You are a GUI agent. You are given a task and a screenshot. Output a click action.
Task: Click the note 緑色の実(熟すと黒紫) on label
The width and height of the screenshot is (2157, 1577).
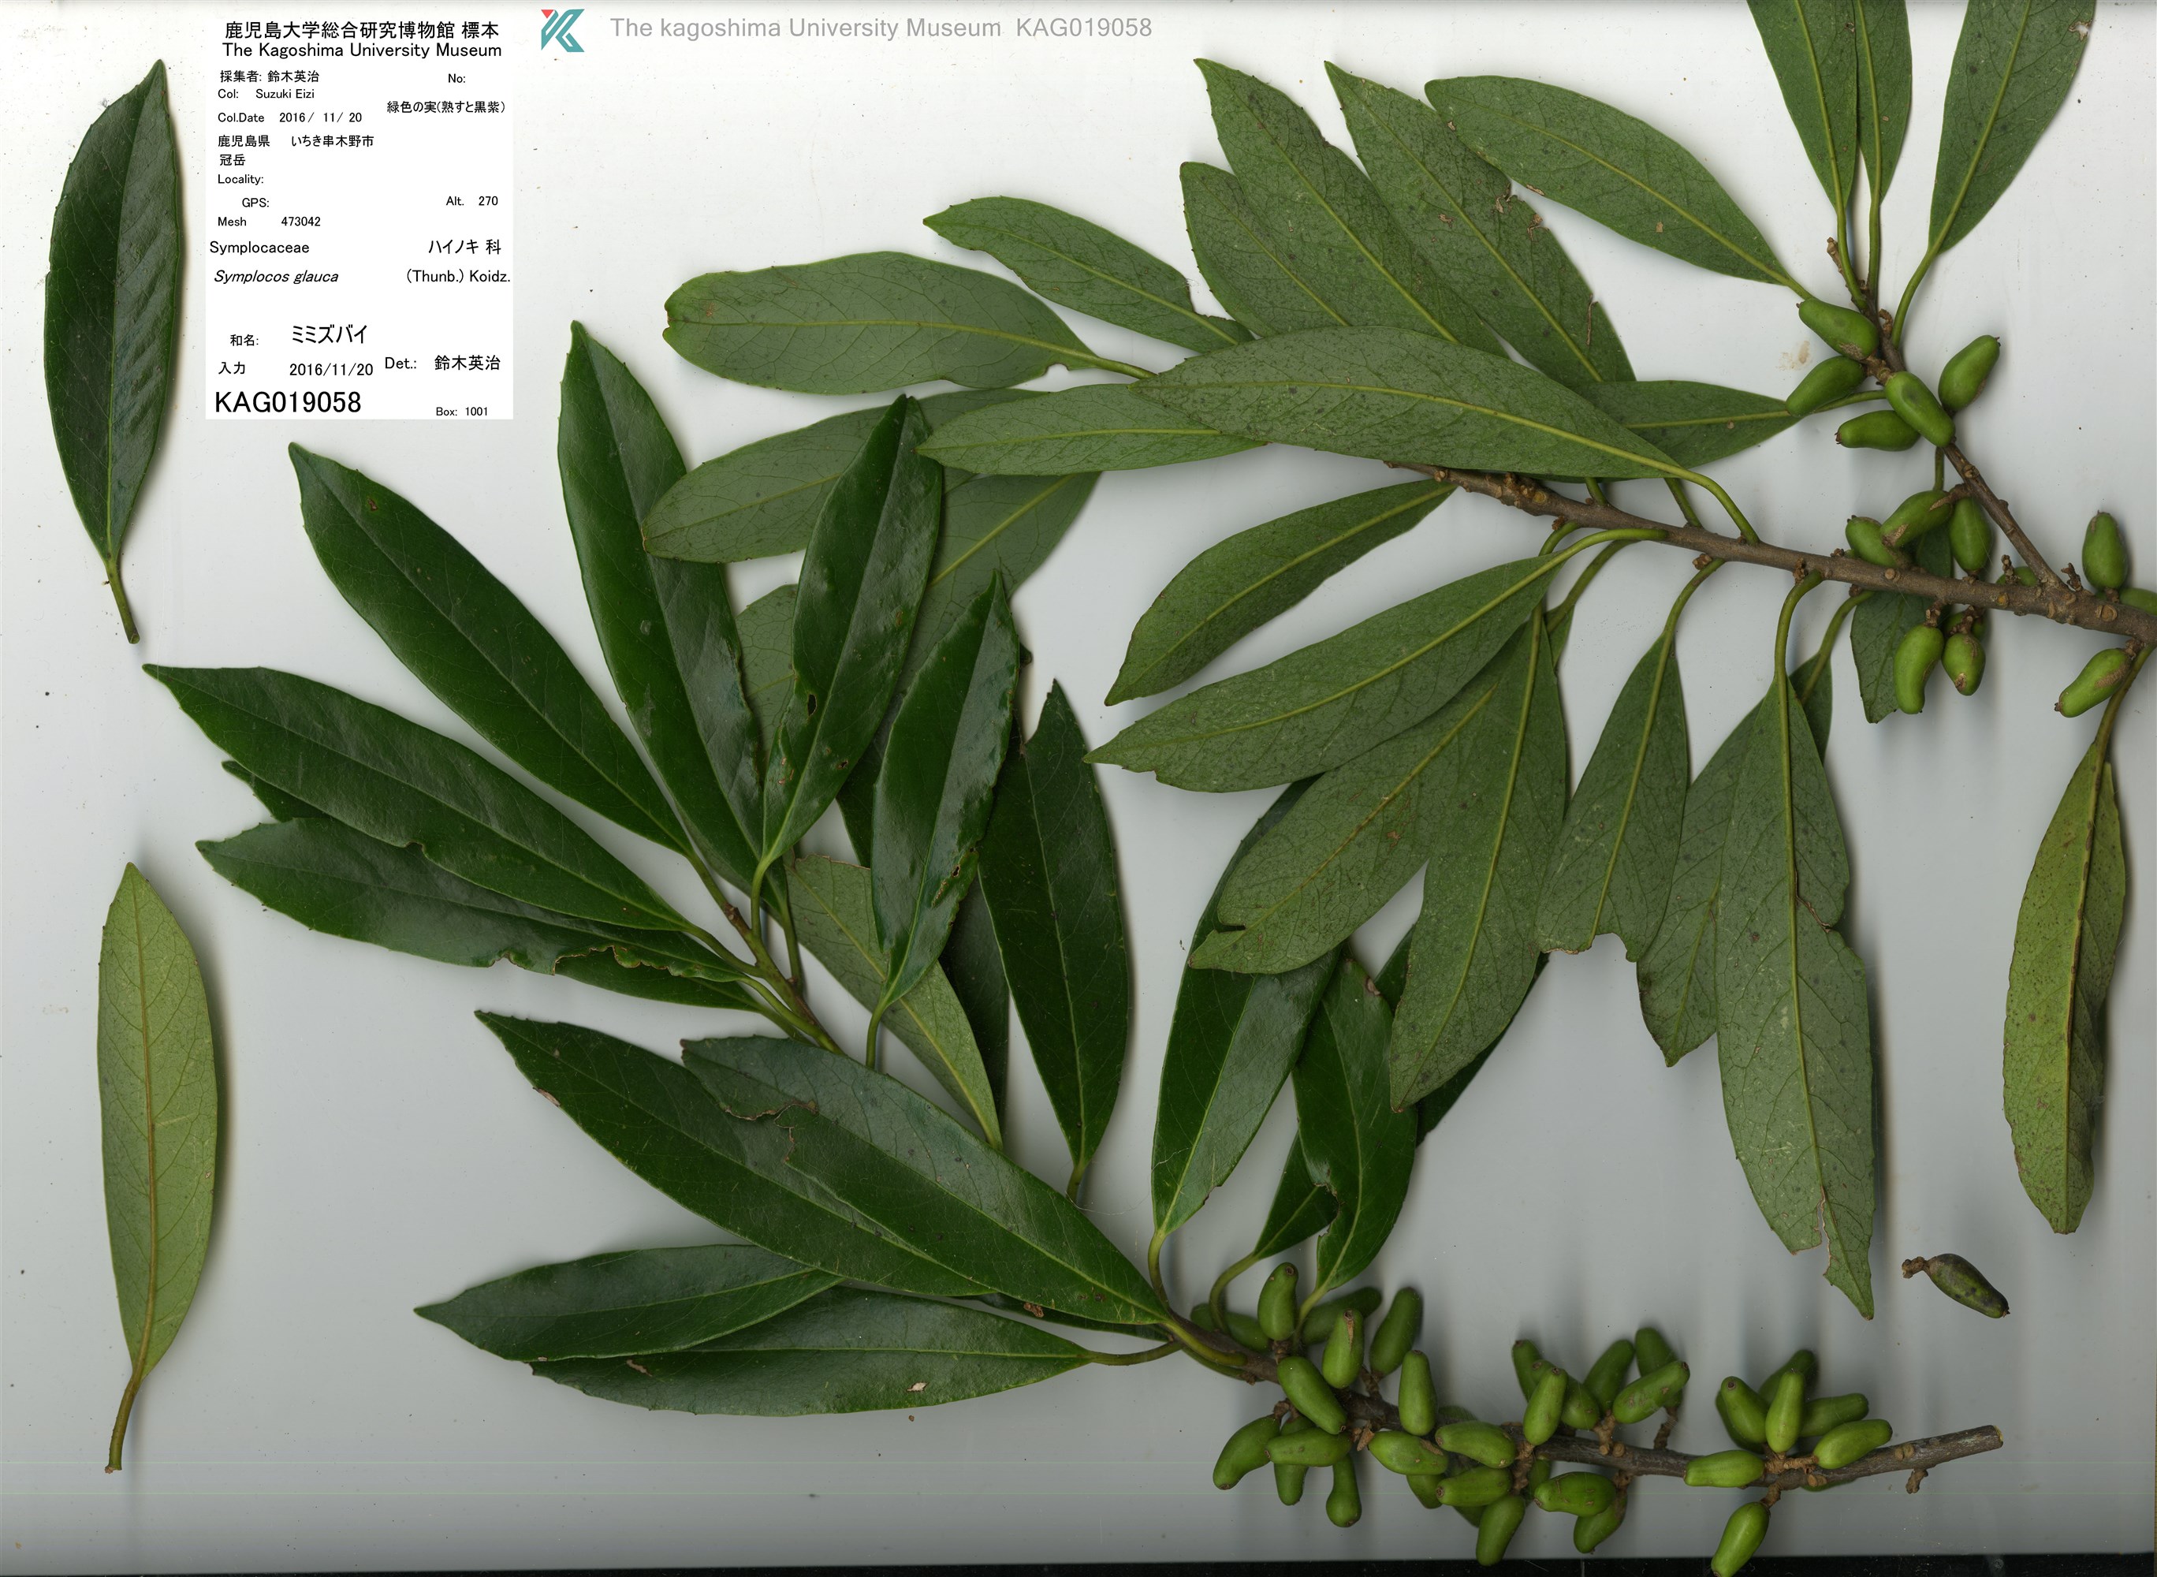pyautogui.click(x=445, y=107)
